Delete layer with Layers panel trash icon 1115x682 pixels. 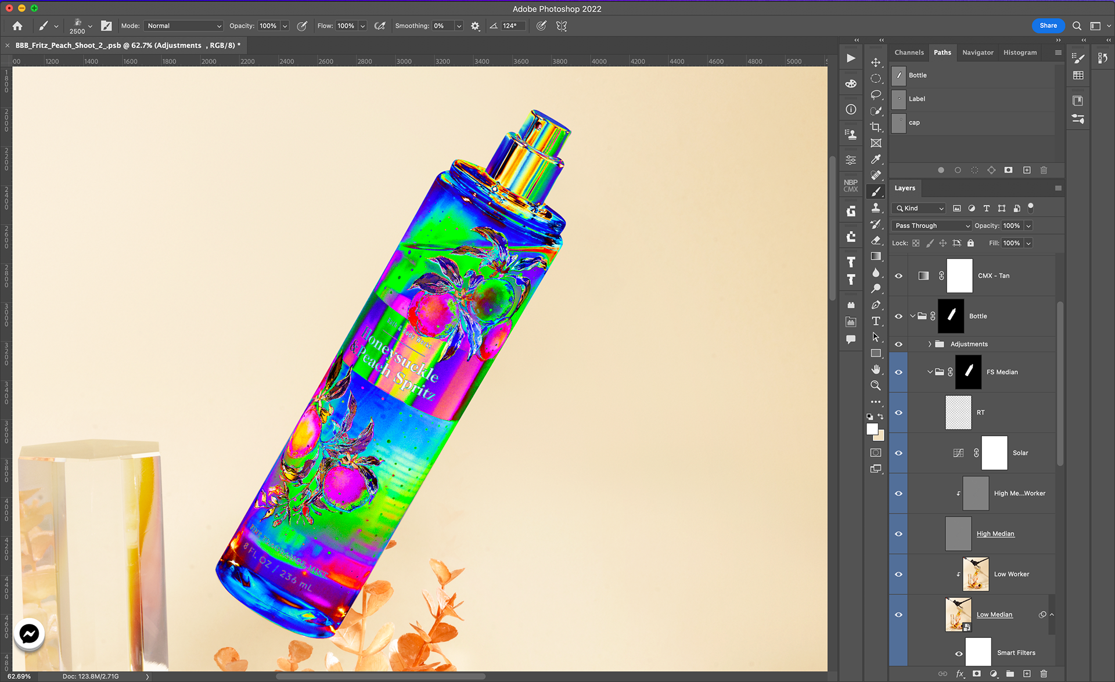click(x=1044, y=673)
